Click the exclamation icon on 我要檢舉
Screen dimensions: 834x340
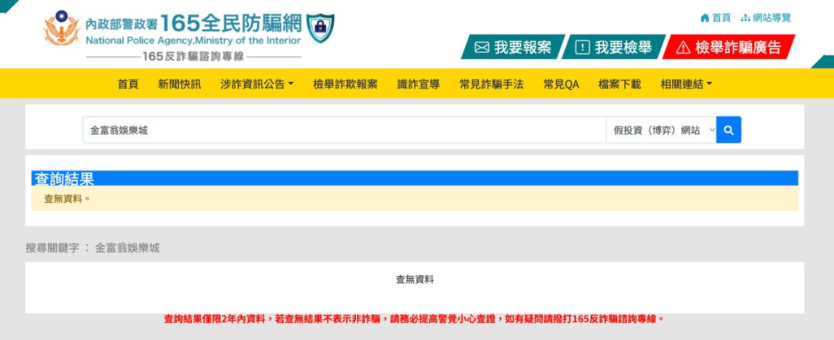point(582,47)
